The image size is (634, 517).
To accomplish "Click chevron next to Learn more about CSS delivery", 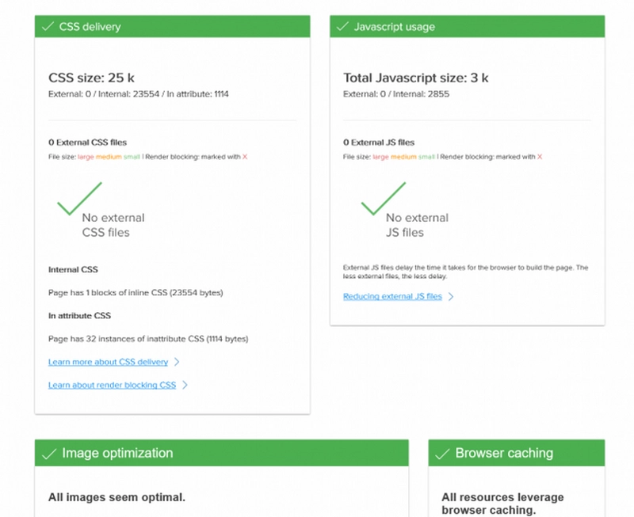I will click(177, 362).
